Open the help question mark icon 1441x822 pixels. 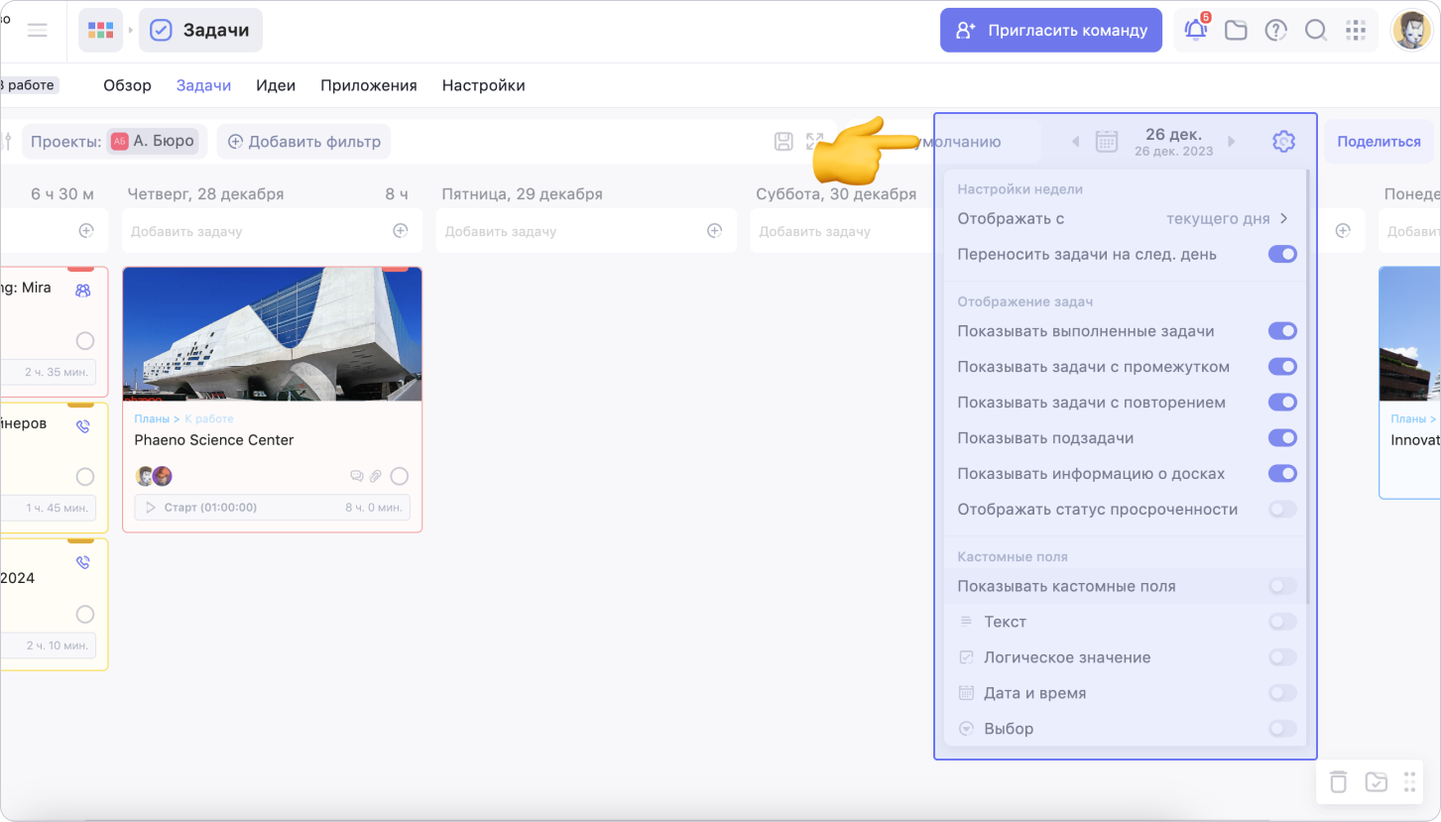pyautogui.click(x=1275, y=31)
